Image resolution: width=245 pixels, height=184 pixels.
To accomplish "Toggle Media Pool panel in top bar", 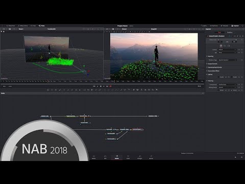I will tap(11, 26).
